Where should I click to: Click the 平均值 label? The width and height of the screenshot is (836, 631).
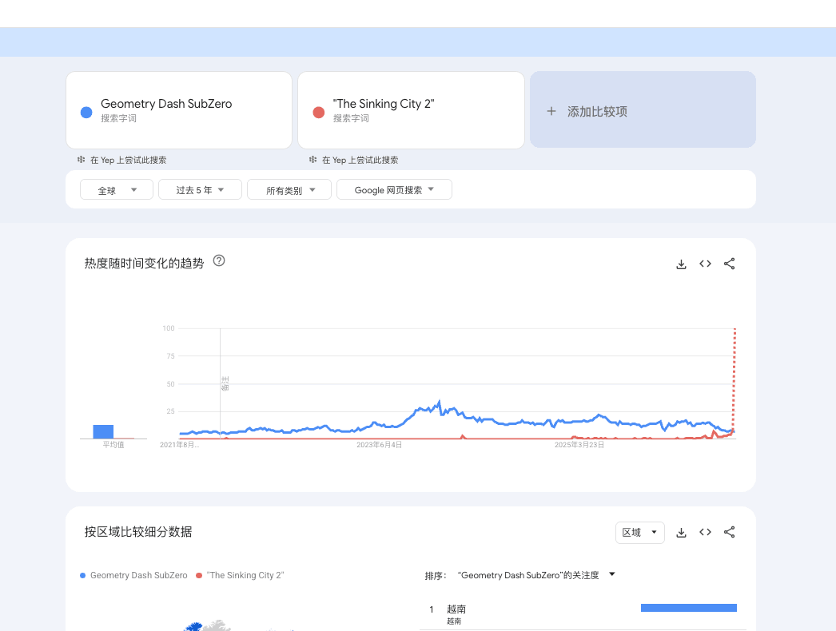click(x=113, y=444)
